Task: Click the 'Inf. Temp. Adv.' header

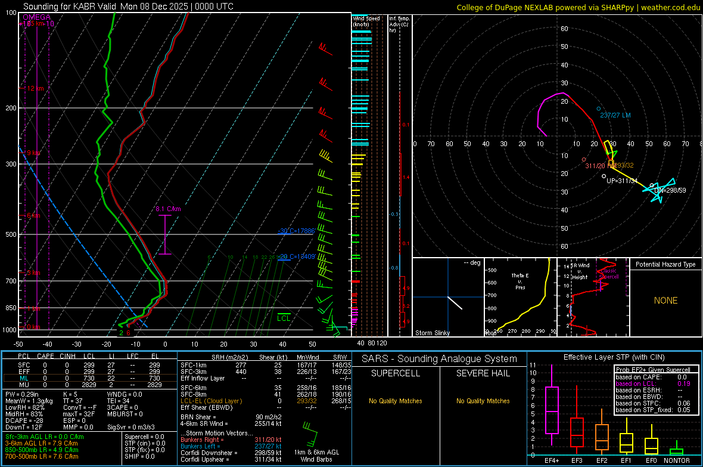Action: tap(399, 24)
